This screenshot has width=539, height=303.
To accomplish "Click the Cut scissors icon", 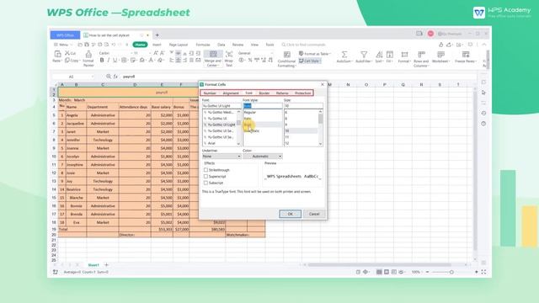I will pyautogui.click(x=67, y=53).
